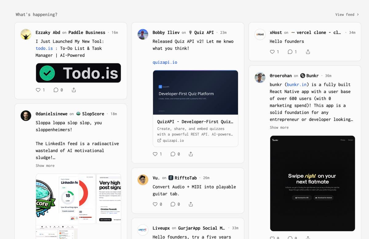Image resolution: width=369 pixels, height=239 pixels.
Task: Open the View feed link
Action: pyautogui.click(x=347, y=14)
